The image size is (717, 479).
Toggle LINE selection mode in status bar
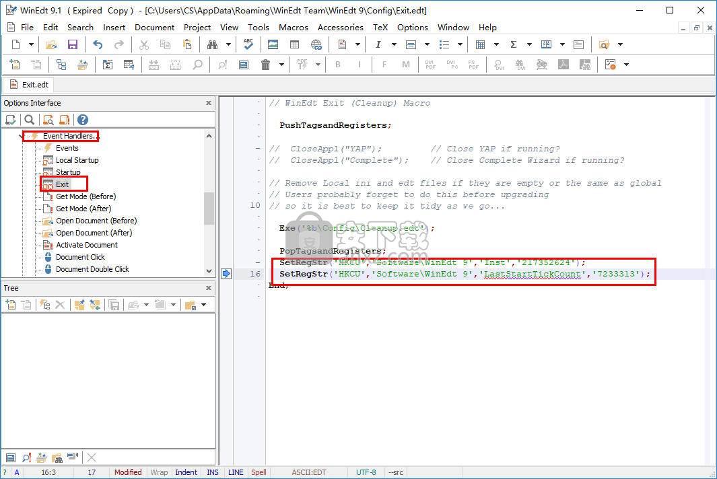[x=236, y=472]
